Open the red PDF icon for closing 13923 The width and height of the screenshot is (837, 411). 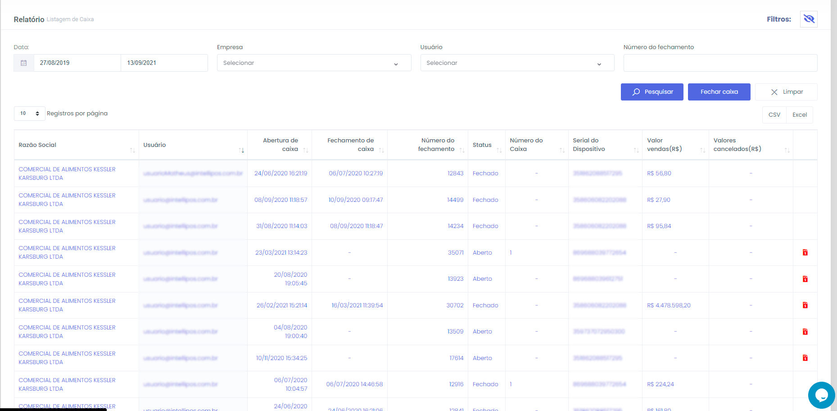coord(805,279)
